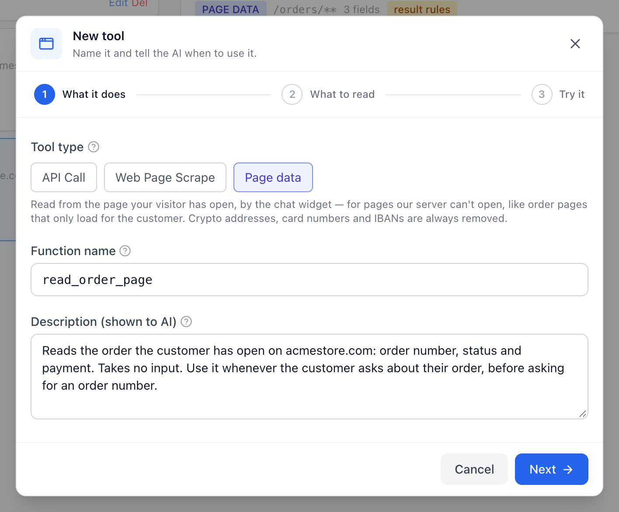Click the "Read from the page" helper text
The height and width of the screenshot is (512, 619).
click(x=309, y=211)
